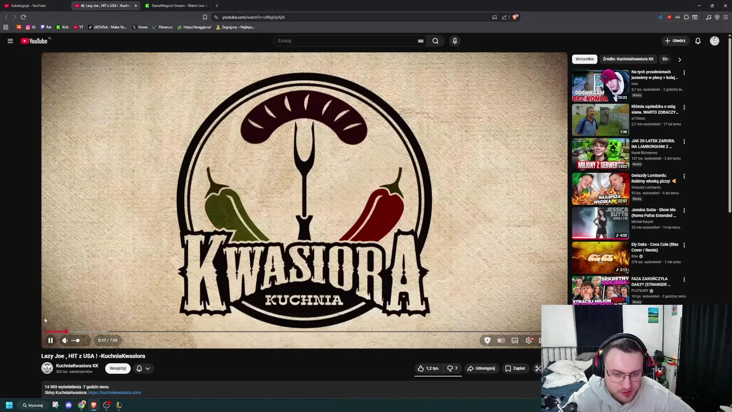Dislike the video with thumbs down

[452, 369]
